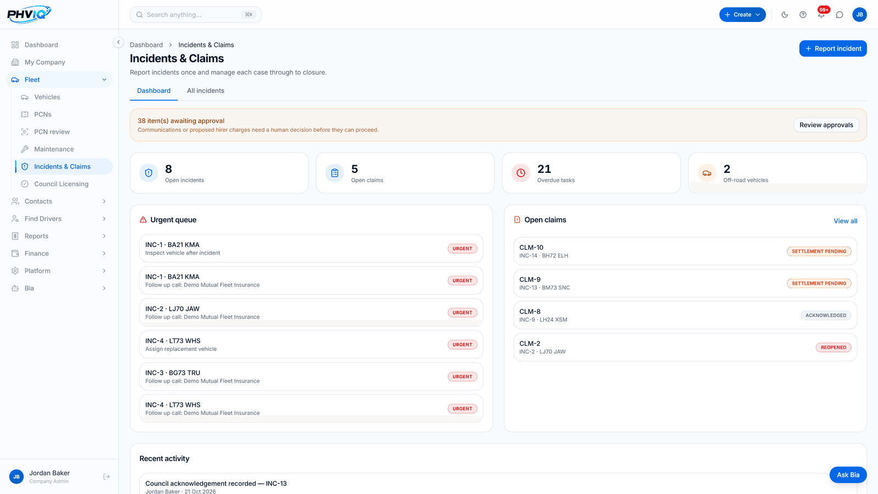878x494 pixels.
Task: Expand the Find Drivers menu
Action: pos(59,219)
